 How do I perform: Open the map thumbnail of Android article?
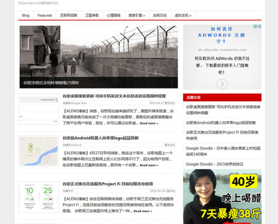coord(39,151)
